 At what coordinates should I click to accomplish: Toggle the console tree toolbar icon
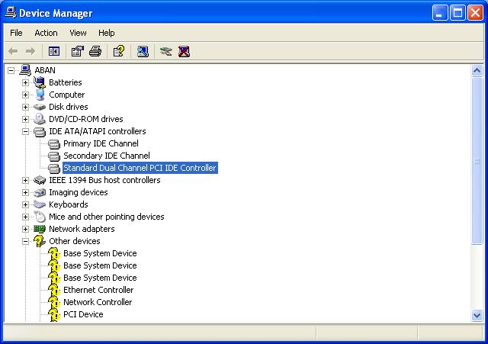click(x=54, y=51)
